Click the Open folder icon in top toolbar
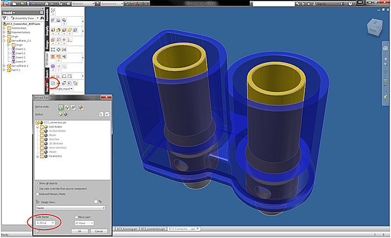 [22, 3]
